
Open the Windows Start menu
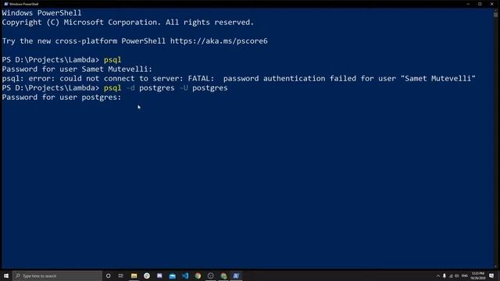coord(6,276)
